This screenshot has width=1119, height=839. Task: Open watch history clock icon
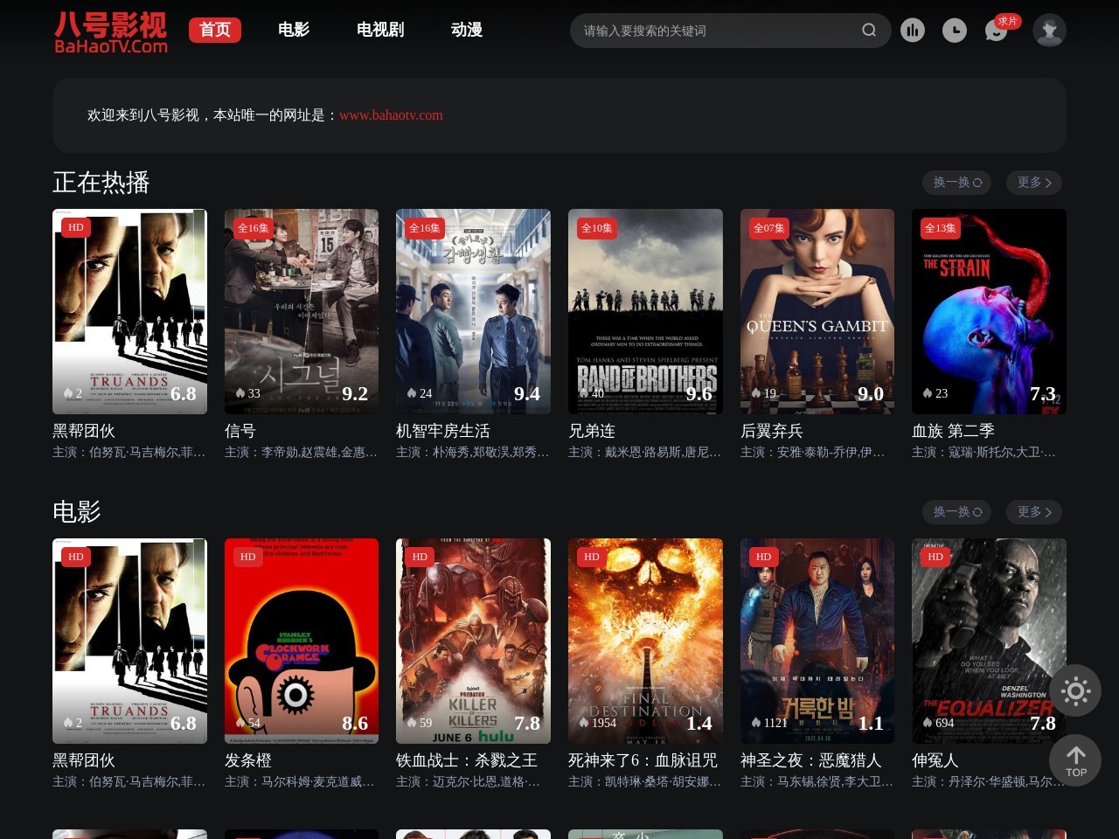[x=954, y=31]
